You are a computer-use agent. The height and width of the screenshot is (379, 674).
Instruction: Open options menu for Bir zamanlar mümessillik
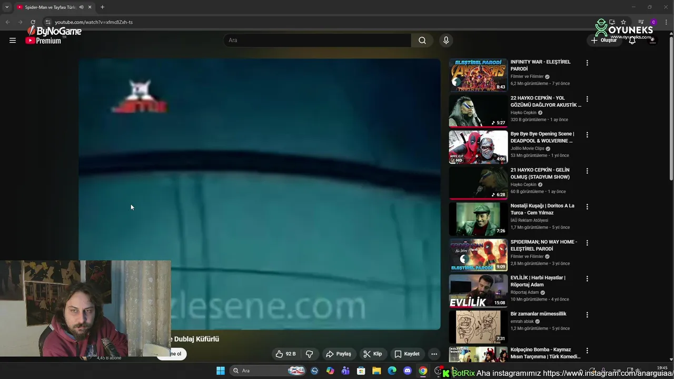(587, 315)
